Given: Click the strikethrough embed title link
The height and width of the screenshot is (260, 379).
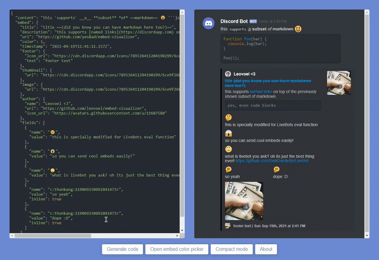Looking at the screenshot, I should (268, 83).
